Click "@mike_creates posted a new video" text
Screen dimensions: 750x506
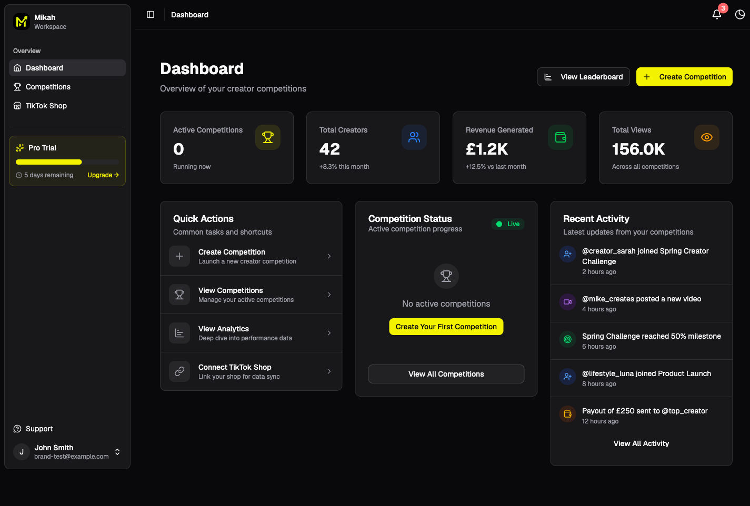pos(642,299)
